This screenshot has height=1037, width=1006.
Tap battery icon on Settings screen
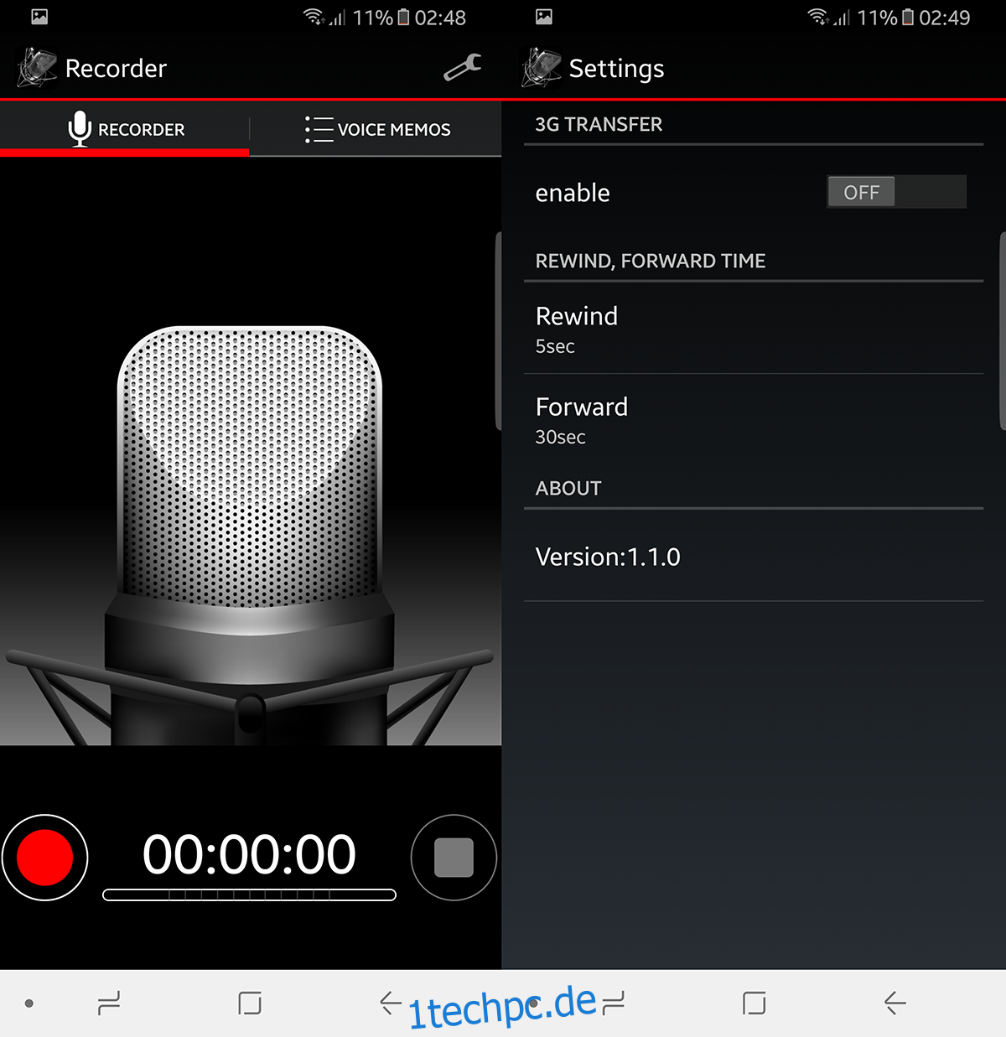[x=908, y=17]
